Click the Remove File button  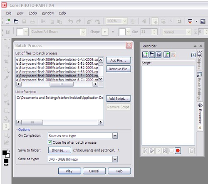118,69
